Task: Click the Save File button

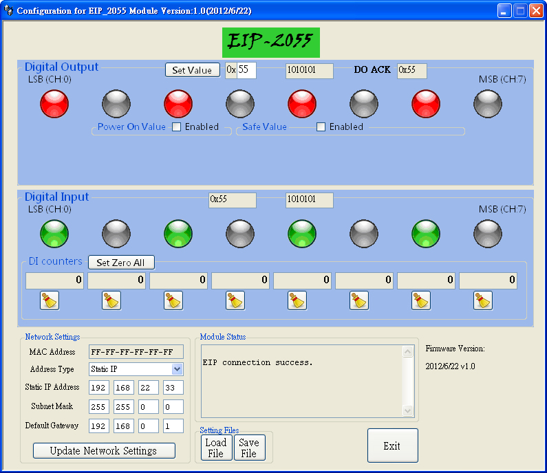Action: (250, 448)
